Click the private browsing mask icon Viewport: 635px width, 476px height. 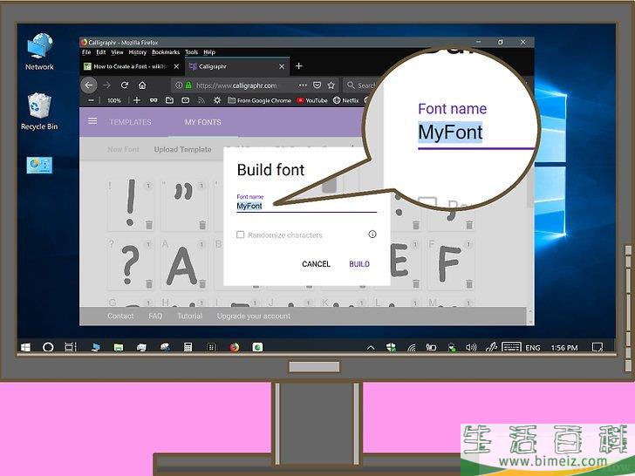[154, 100]
